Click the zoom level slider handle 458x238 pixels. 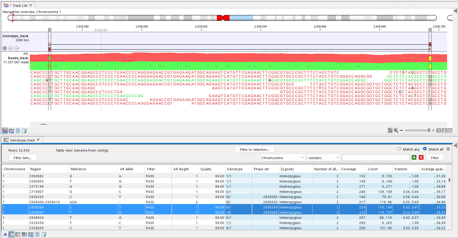pos(429,131)
